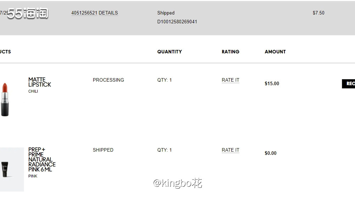Screen dimensions: 355x199
Task: Click the Shipped order status text
Action: (166, 13)
